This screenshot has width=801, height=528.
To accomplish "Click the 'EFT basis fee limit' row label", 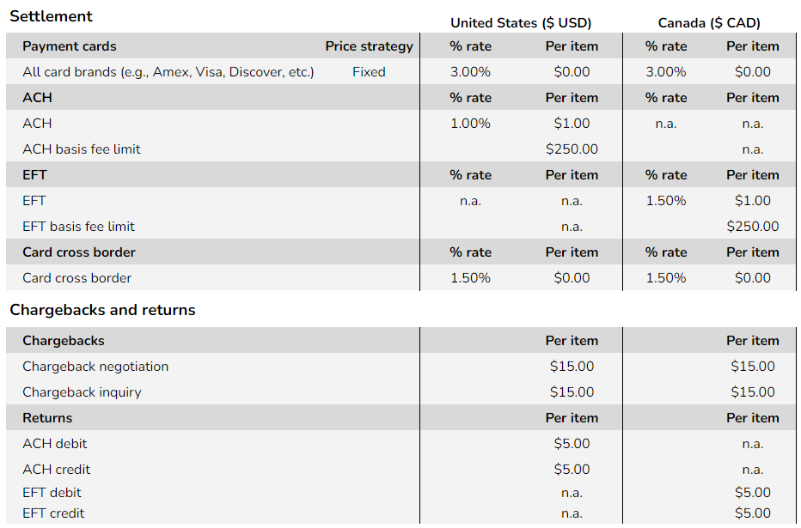I will tap(78, 227).
